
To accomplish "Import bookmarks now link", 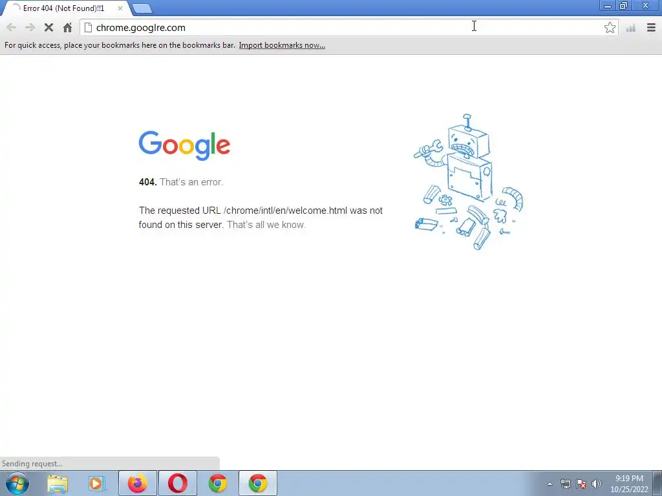I will click(x=282, y=45).
